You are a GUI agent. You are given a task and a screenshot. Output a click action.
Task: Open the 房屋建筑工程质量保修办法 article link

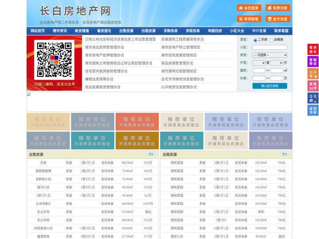(183, 39)
